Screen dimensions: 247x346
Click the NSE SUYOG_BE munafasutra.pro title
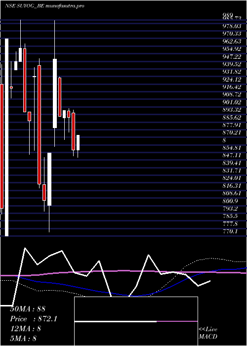(x=44, y=6)
